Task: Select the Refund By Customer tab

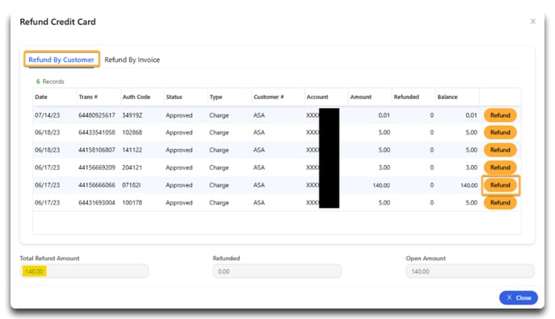Action: click(x=61, y=60)
